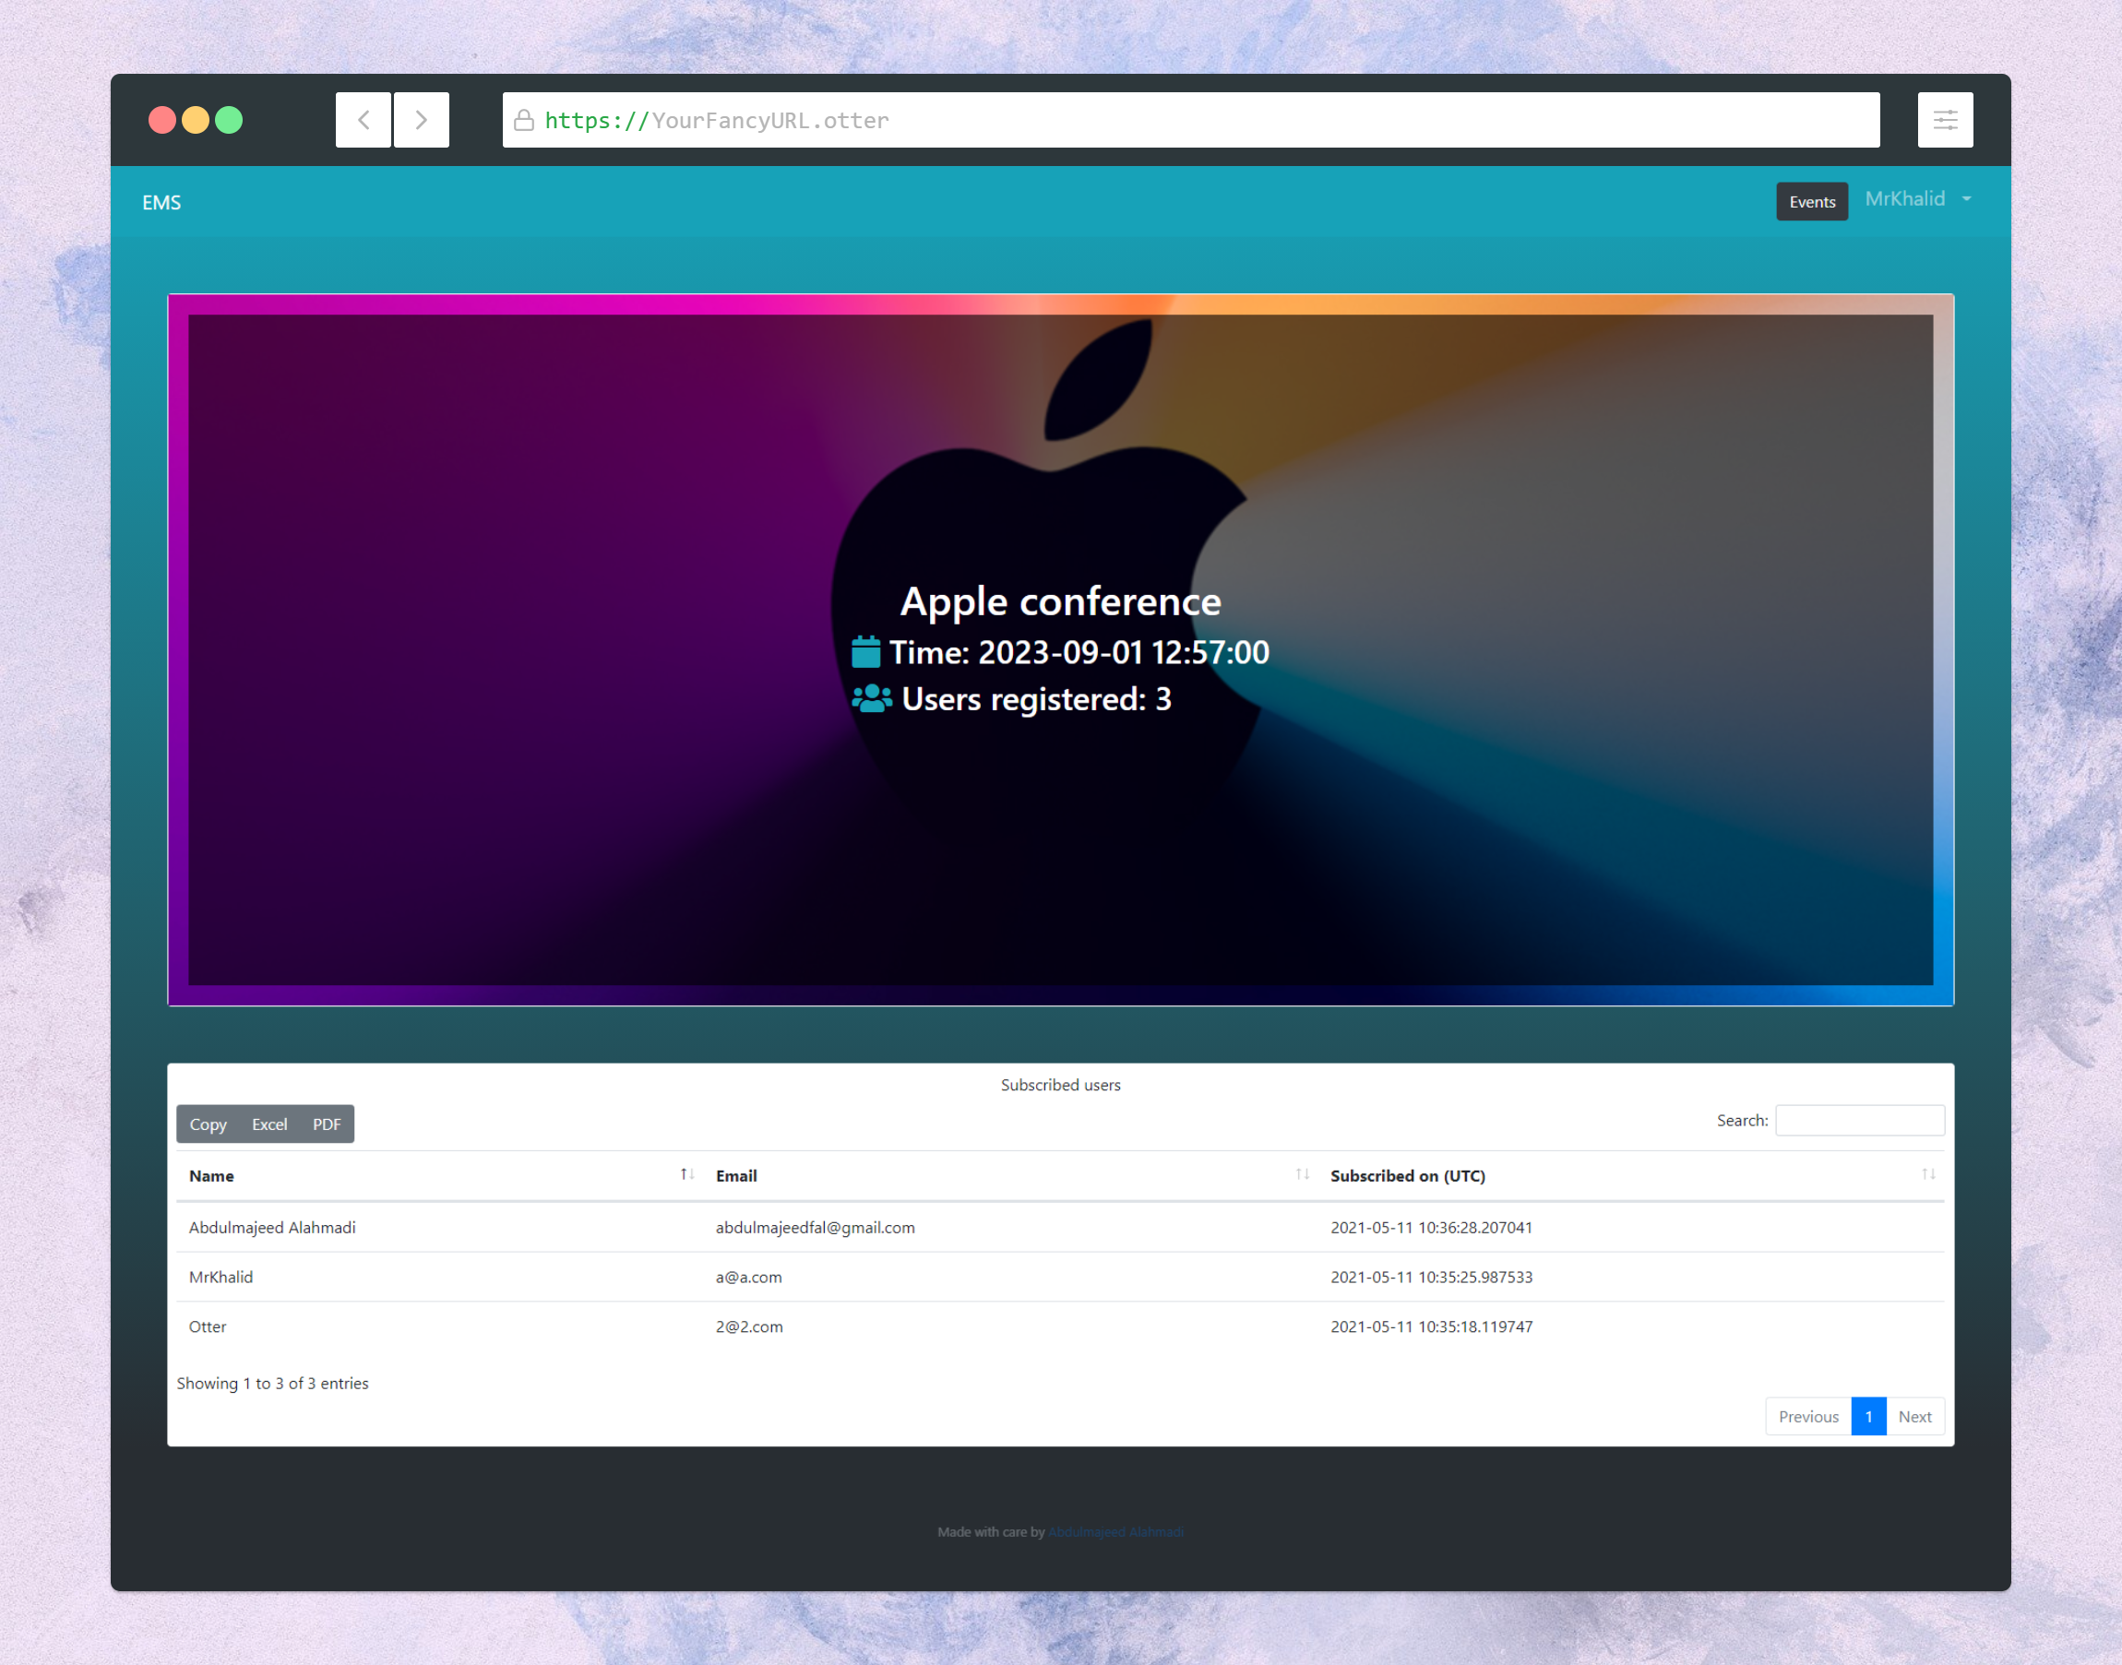Open the Events navigation item

(x=1811, y=202)
